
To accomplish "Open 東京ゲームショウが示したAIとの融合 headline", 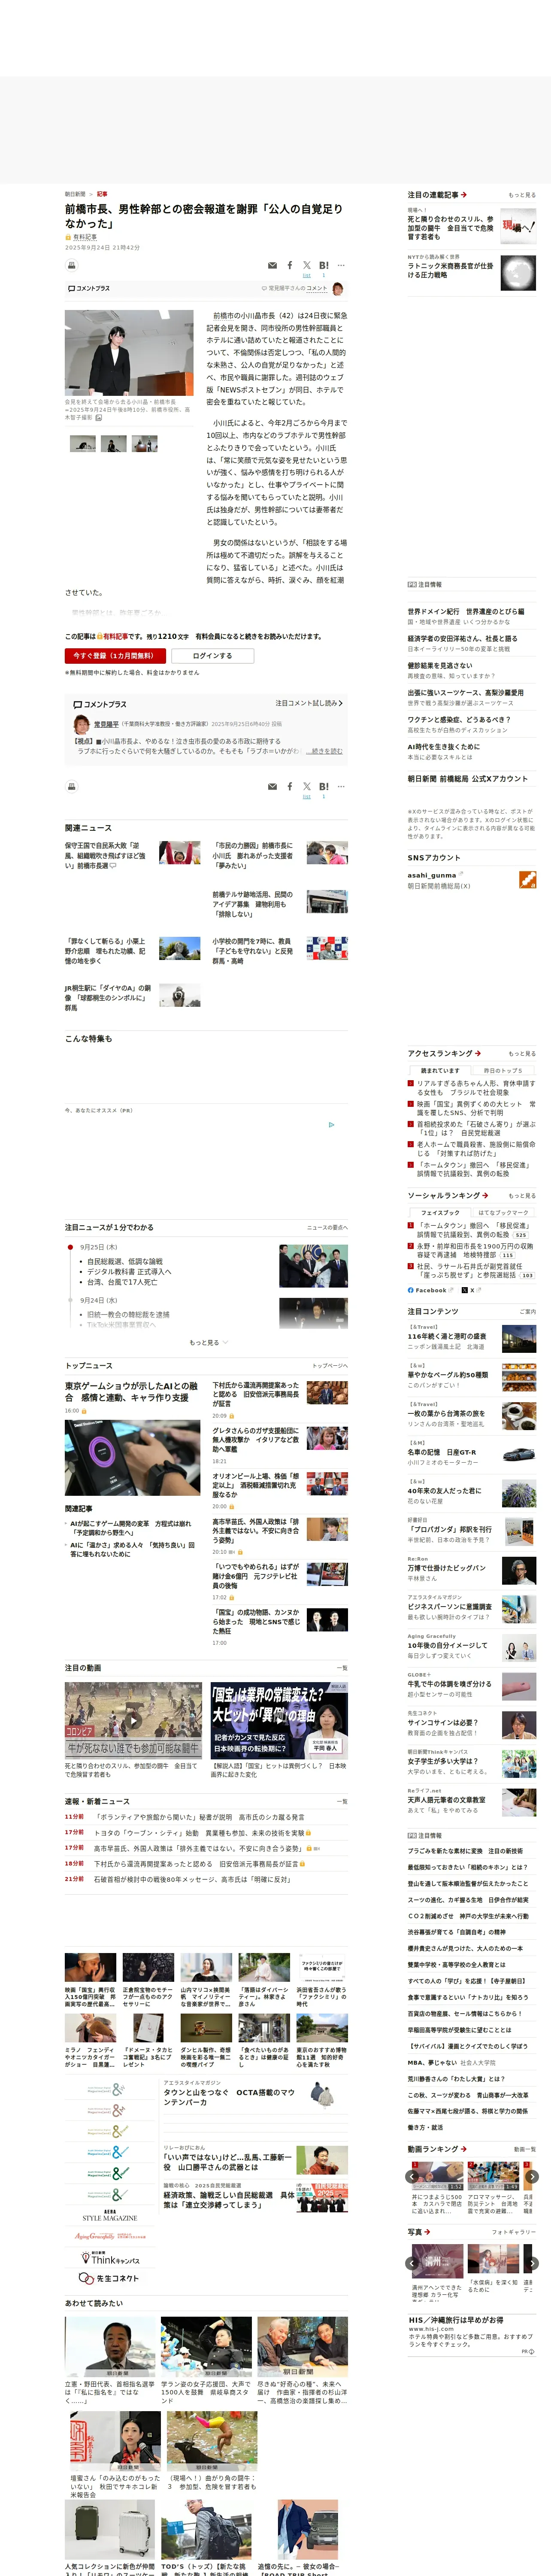I will coord(131,1392).
